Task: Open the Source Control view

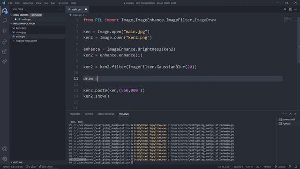Action: (x=5, y=31)
